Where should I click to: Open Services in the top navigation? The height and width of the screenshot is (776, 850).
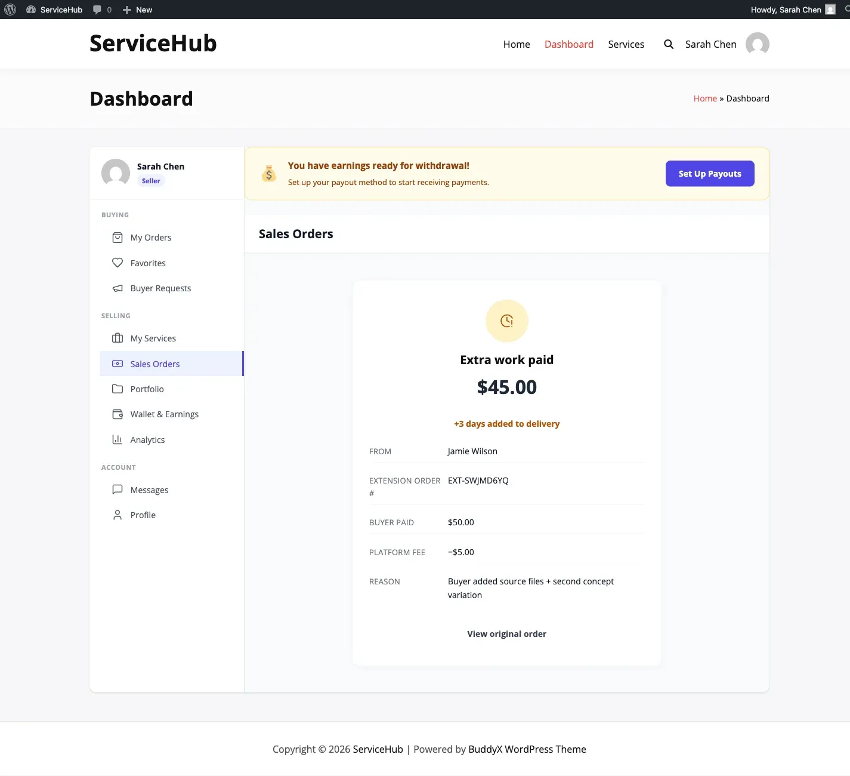(626, 44)
